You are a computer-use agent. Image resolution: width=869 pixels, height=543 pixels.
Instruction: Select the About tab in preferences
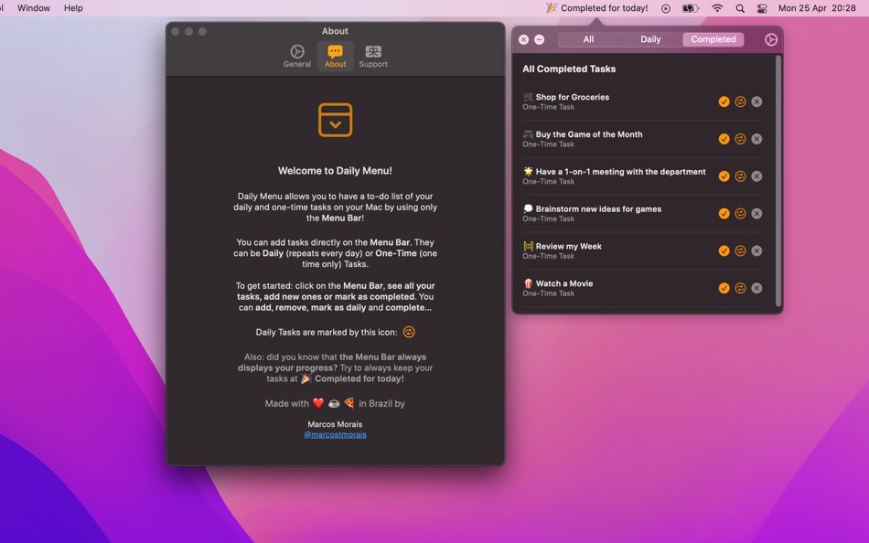(336, 57)
